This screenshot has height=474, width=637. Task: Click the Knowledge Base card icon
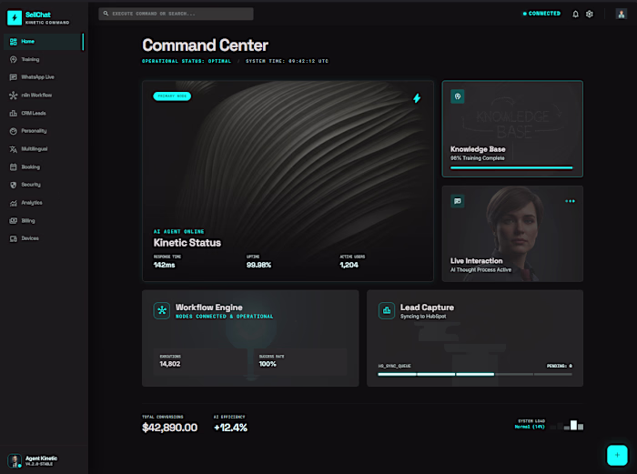(x=458, y=96)
